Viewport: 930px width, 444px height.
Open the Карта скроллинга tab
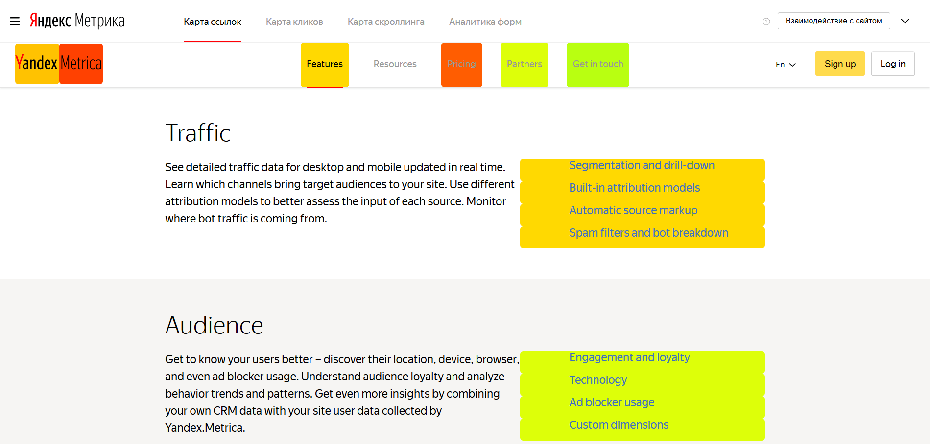386,22
